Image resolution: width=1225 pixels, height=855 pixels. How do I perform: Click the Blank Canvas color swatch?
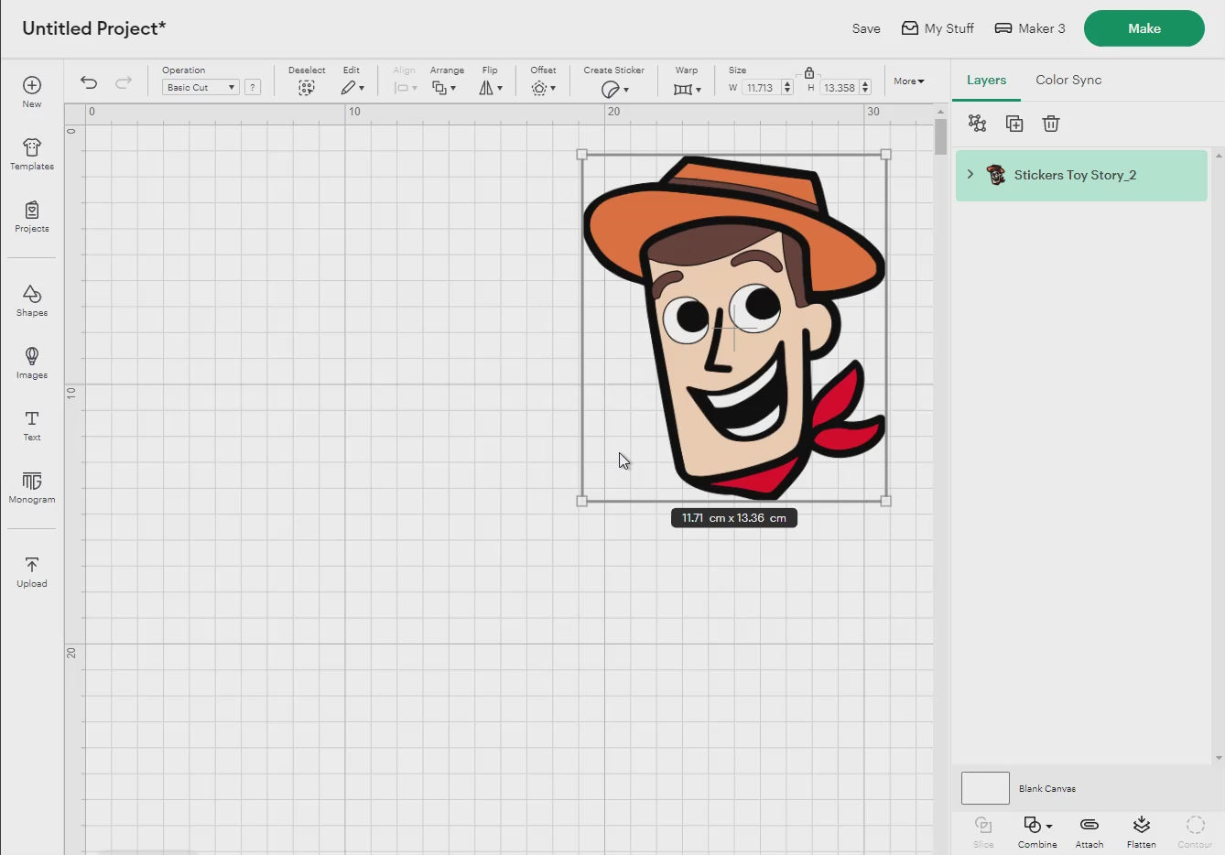(x=985, y=788)
